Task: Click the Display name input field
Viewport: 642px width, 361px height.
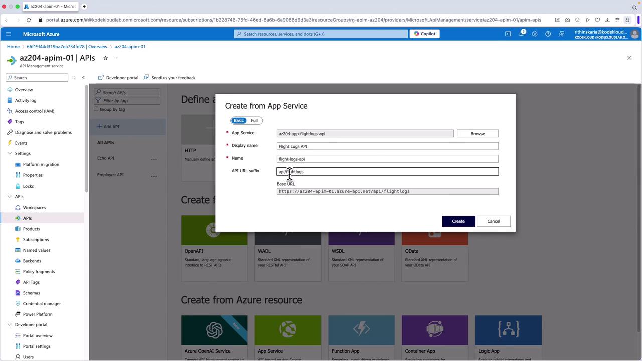Action: pos(387,146)
